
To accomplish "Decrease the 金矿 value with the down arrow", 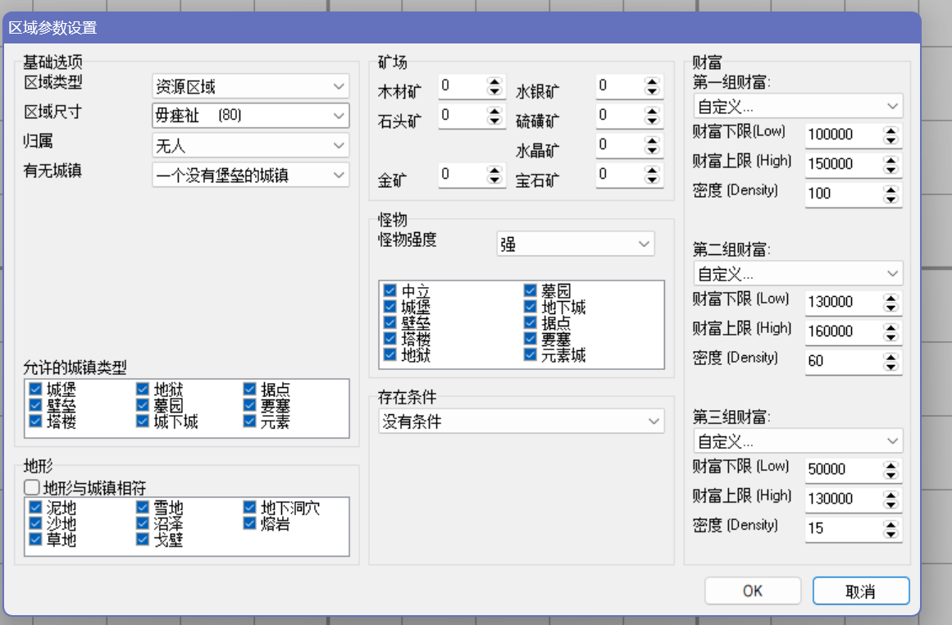I will 494,179.
